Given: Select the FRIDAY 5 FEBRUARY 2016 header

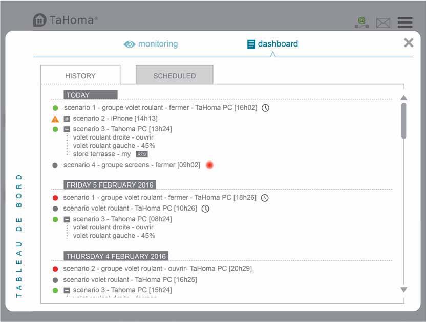Looking at the screenshot, I should (x=110, y=185).
